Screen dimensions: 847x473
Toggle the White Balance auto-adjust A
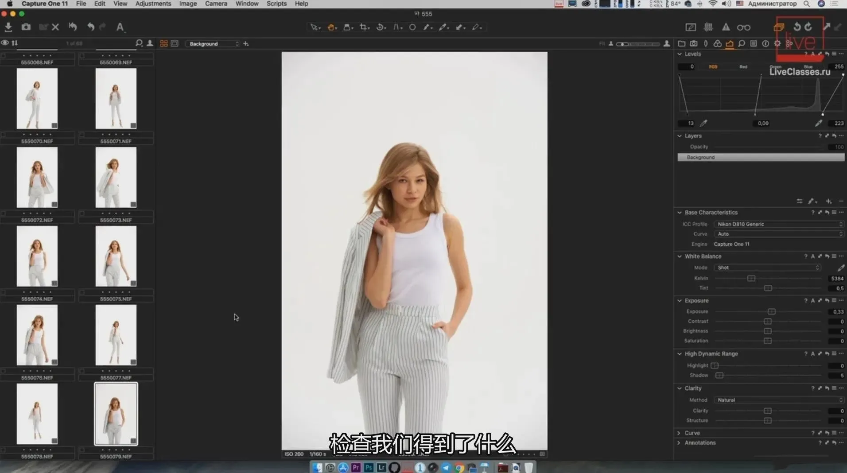(812, 256)
